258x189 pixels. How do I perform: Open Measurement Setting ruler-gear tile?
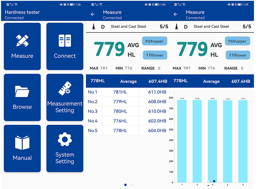(65, 98)
